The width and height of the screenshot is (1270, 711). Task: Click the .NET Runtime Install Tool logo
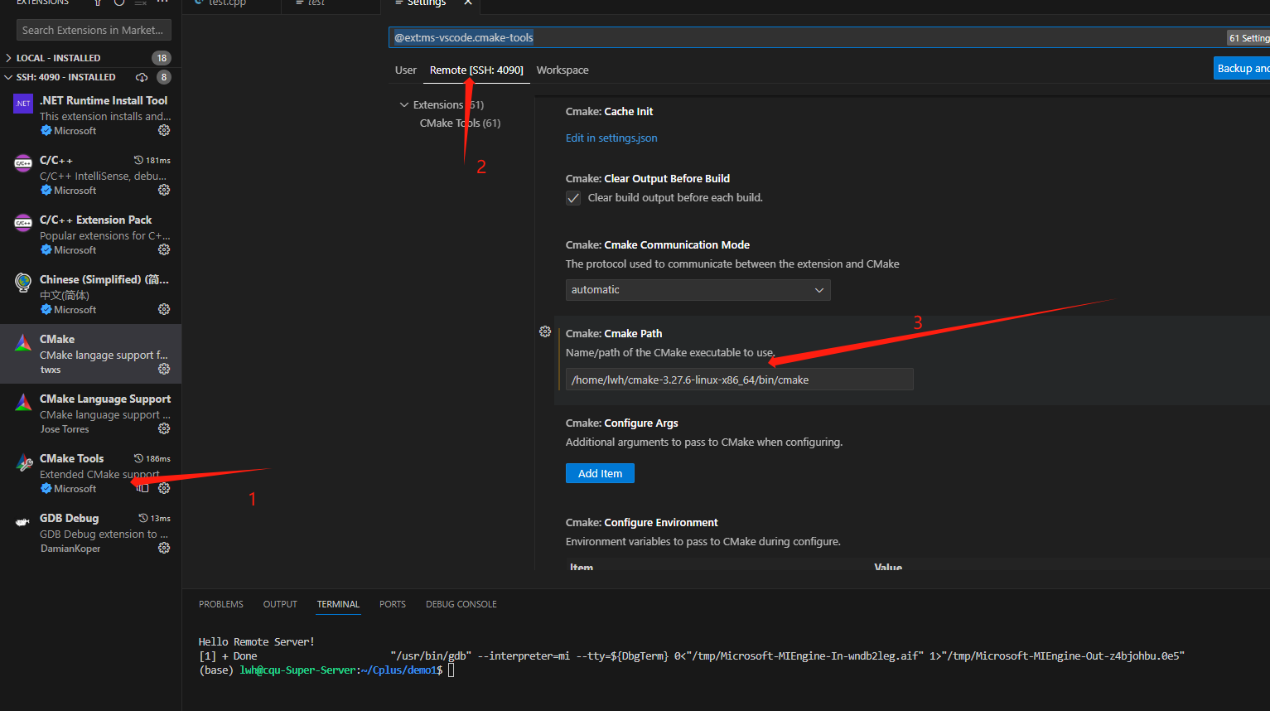23,104
